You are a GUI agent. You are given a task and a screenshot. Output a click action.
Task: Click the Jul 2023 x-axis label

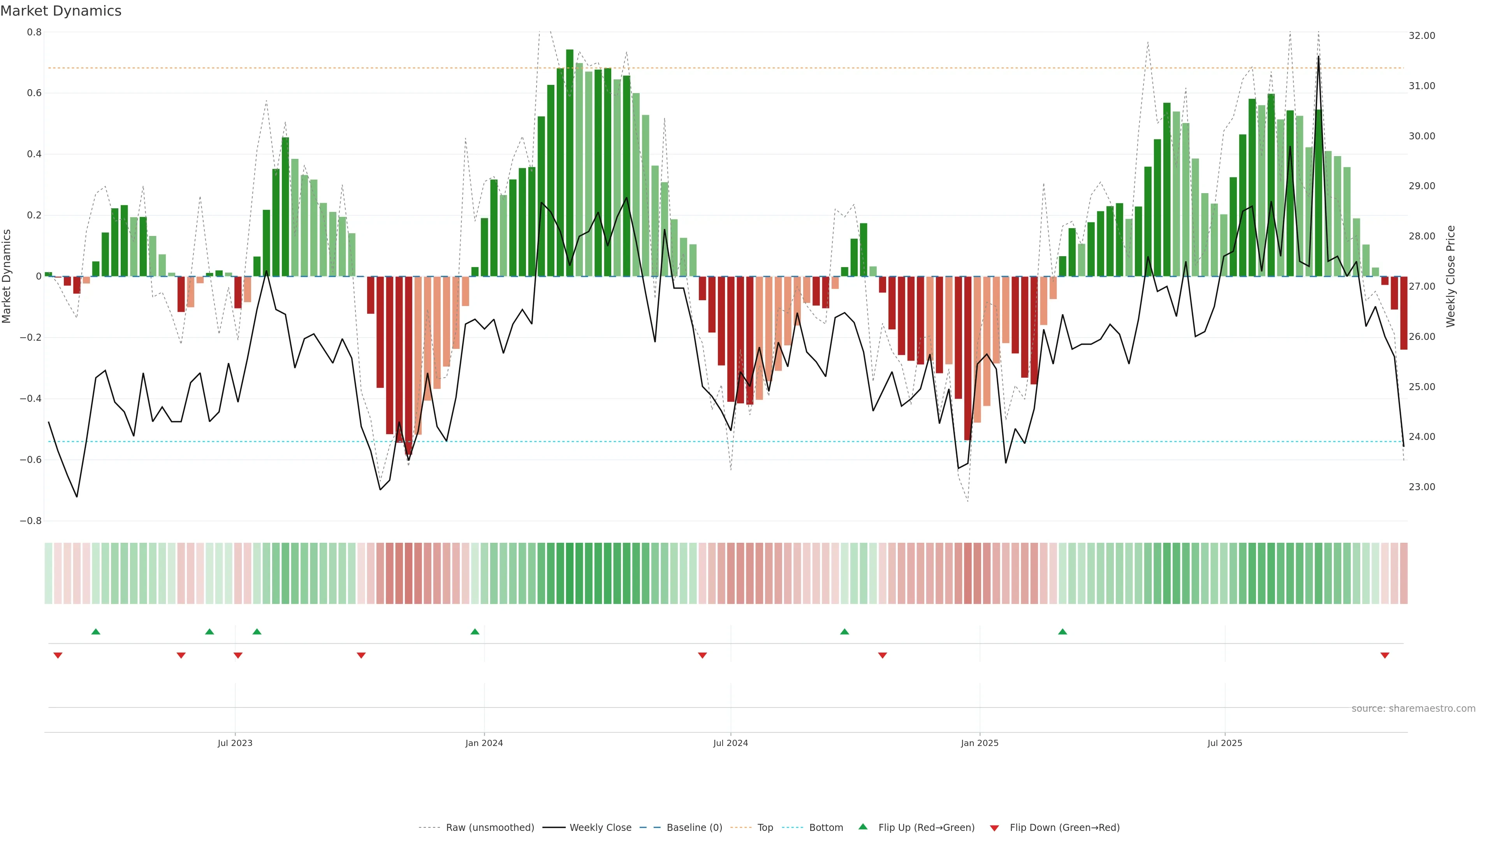235,743
